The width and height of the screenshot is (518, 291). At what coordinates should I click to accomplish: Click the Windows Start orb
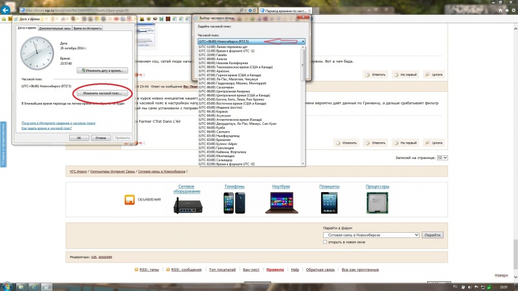(x=7, y=285)
